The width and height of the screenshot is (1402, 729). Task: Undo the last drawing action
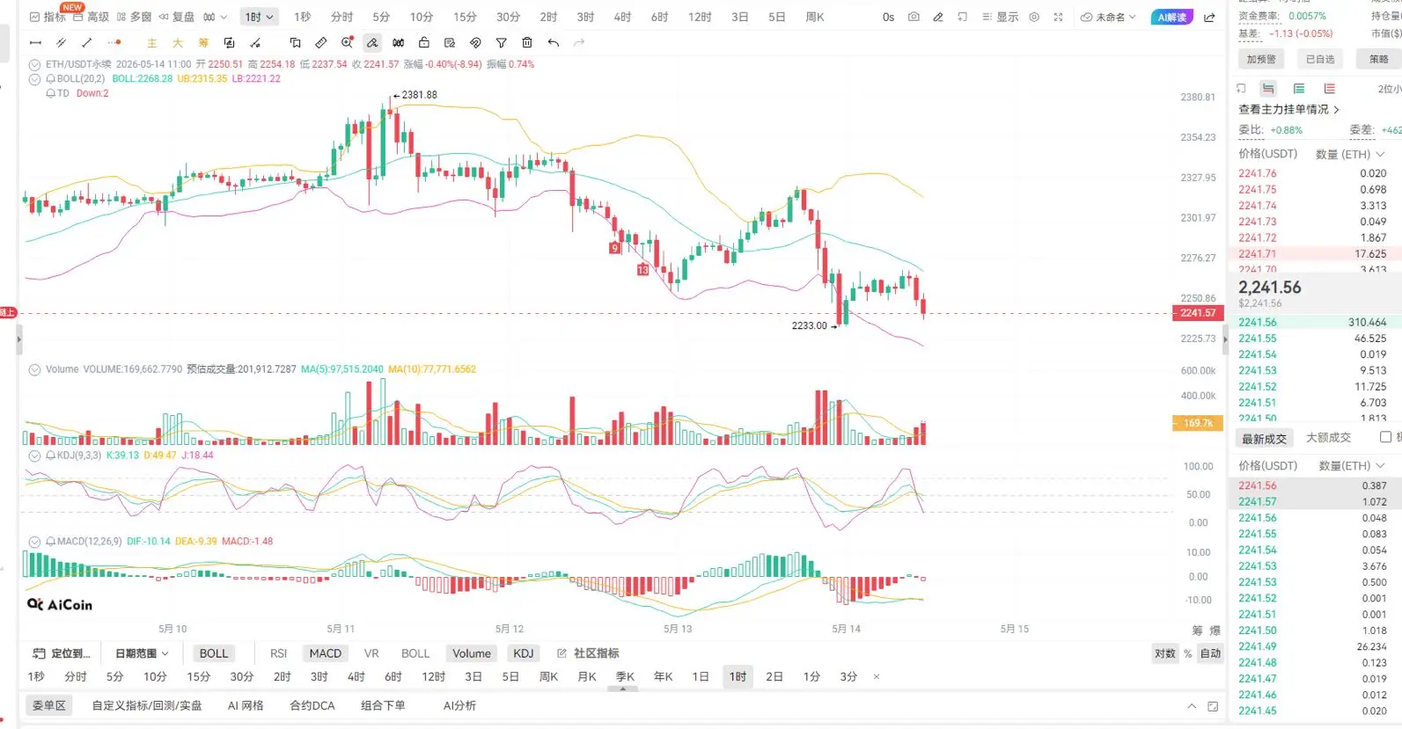tap(553, 43)
